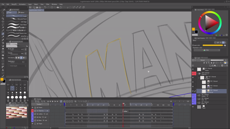Enable the Layer color checkbox
This screenshot has width=230, height=129.
click(193, 45)
